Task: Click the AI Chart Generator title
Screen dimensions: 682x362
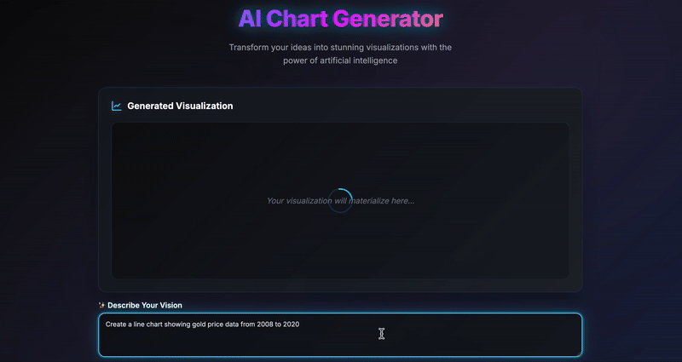Action: point(340,18)
